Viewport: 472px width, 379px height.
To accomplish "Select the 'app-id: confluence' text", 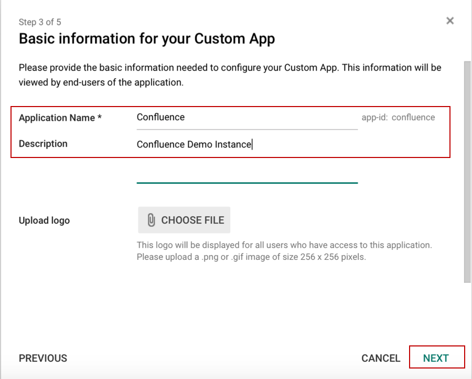I will coord(398,117).
